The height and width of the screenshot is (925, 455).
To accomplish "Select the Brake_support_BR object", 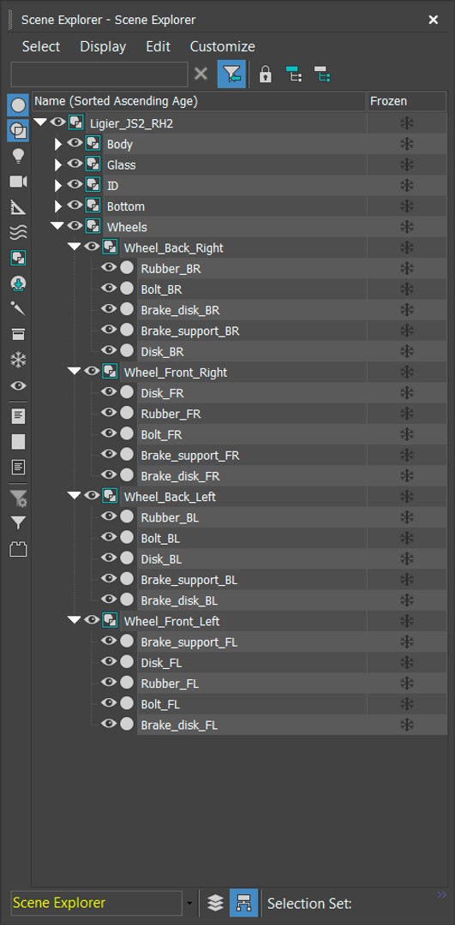I will pos(190,331).
